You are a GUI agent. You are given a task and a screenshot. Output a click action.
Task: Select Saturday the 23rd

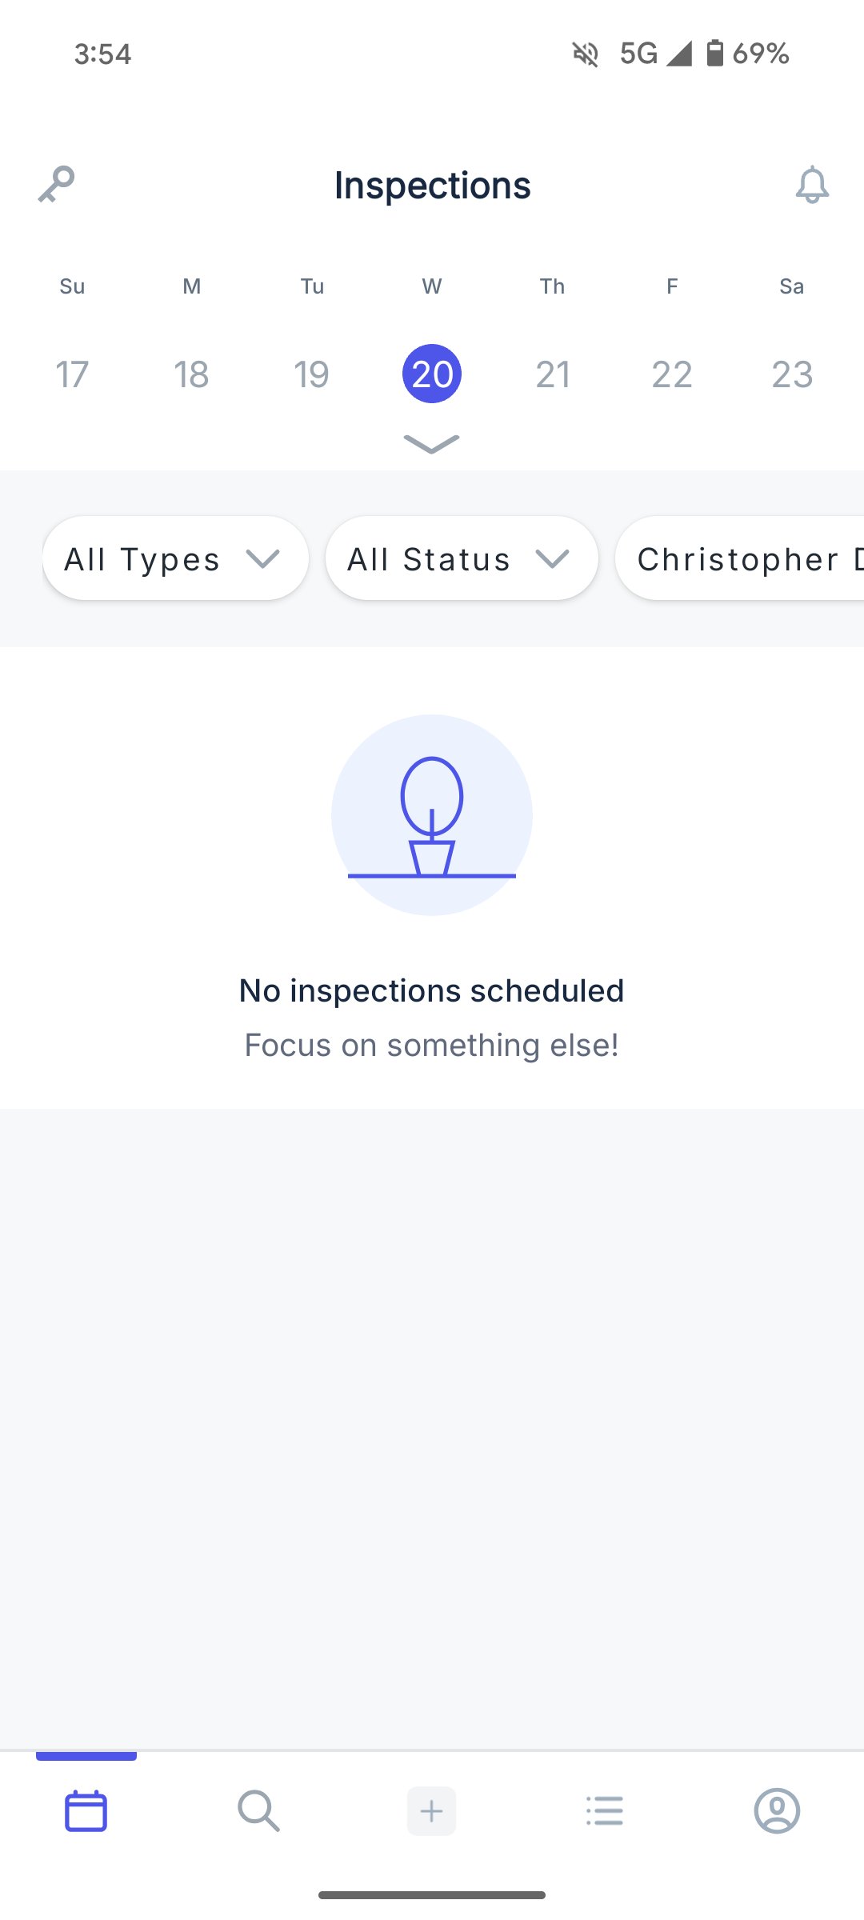pos(792,374)
